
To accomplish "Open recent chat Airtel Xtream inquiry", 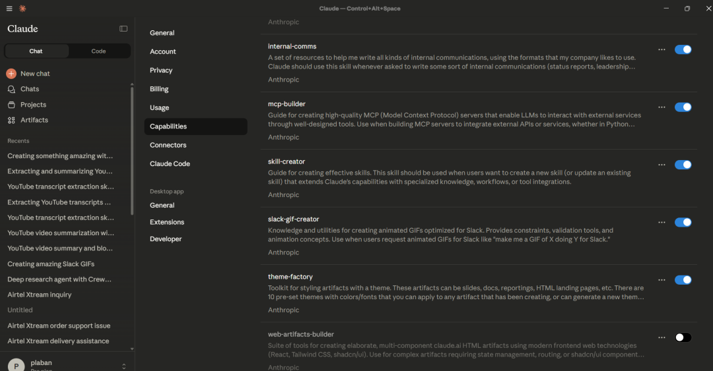I will click(x=40, y=295).
